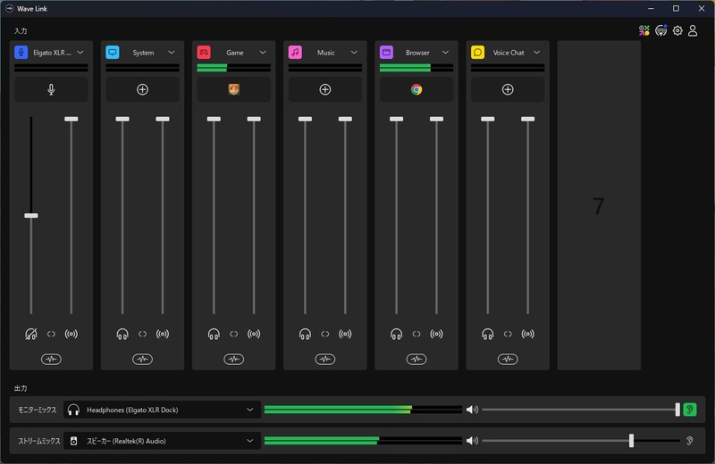Mute System channel stream output
Image resolution: width=715 pixels, height=464 pixels.
(x=163, y=335)
